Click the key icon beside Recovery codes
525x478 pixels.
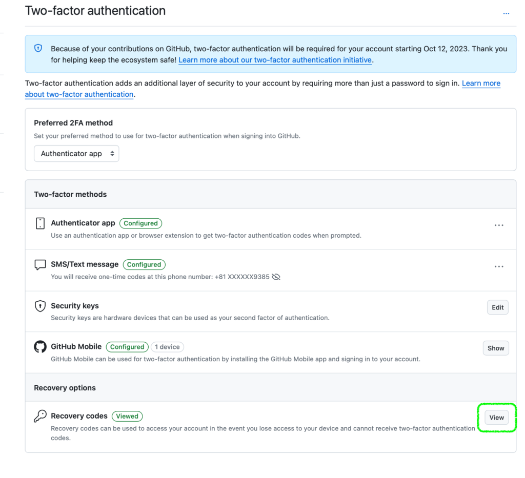click(x=40, y=416)
